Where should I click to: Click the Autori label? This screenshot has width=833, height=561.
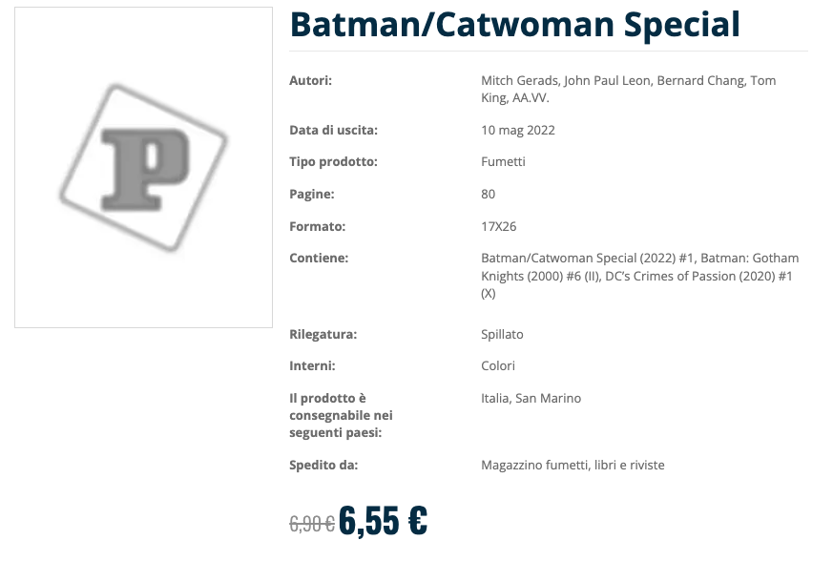pyautogui.click(x=310, y=81)
